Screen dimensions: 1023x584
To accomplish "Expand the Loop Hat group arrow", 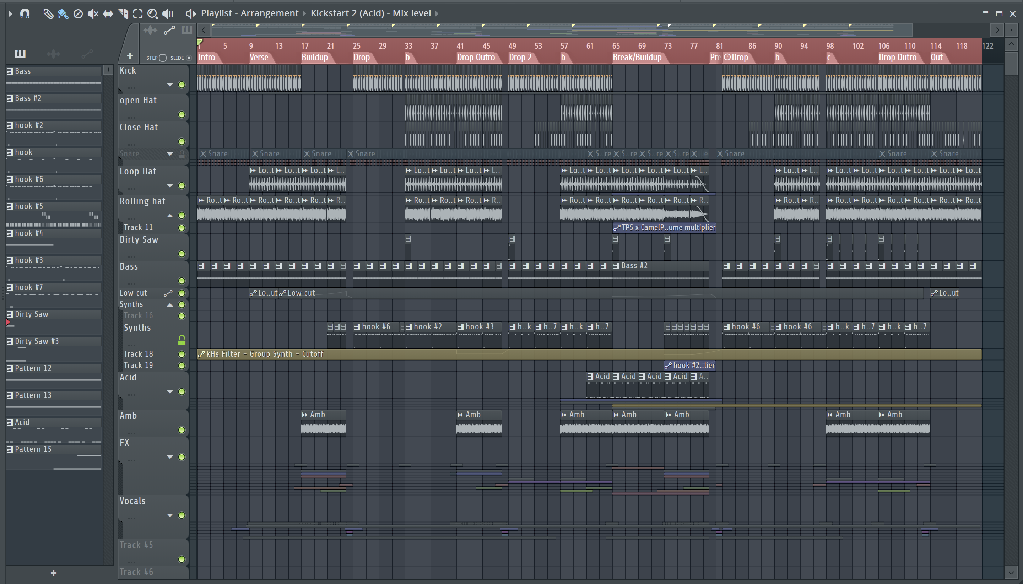I will pyautogui.click(x=170, y=186).
